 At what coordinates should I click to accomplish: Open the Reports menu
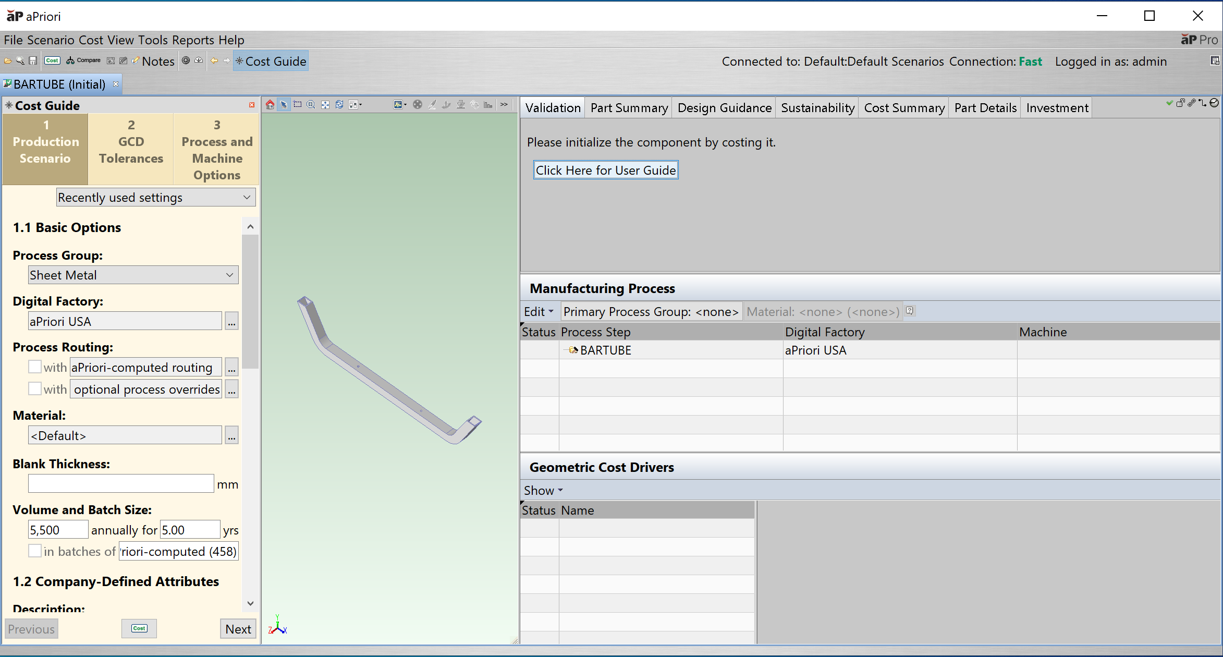pyautogui.click(x=193, y=40)
